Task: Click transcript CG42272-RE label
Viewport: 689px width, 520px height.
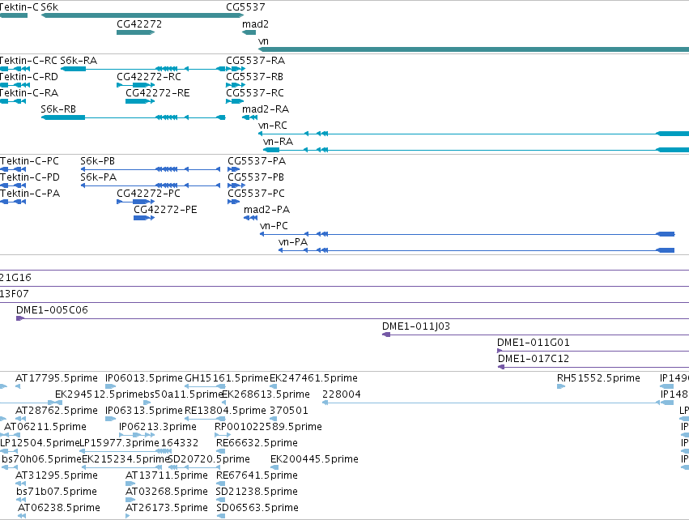Action: tap(158, 93)
